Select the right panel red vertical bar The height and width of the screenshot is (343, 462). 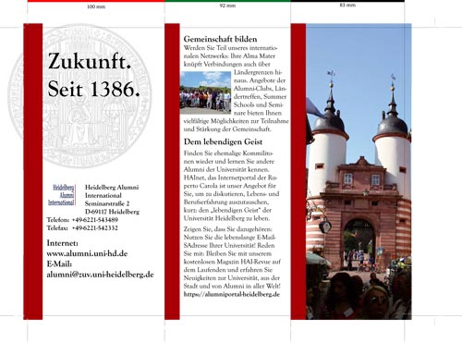pyautogui.click(x=298, y=171)
